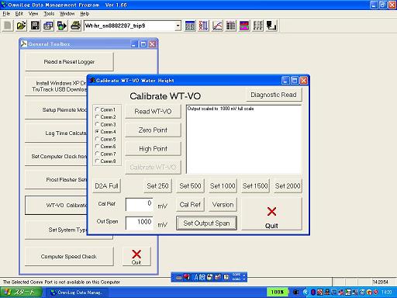Click the magenta color bands toolbar icon
Screen dimensions: 397x298
[244, 26]
